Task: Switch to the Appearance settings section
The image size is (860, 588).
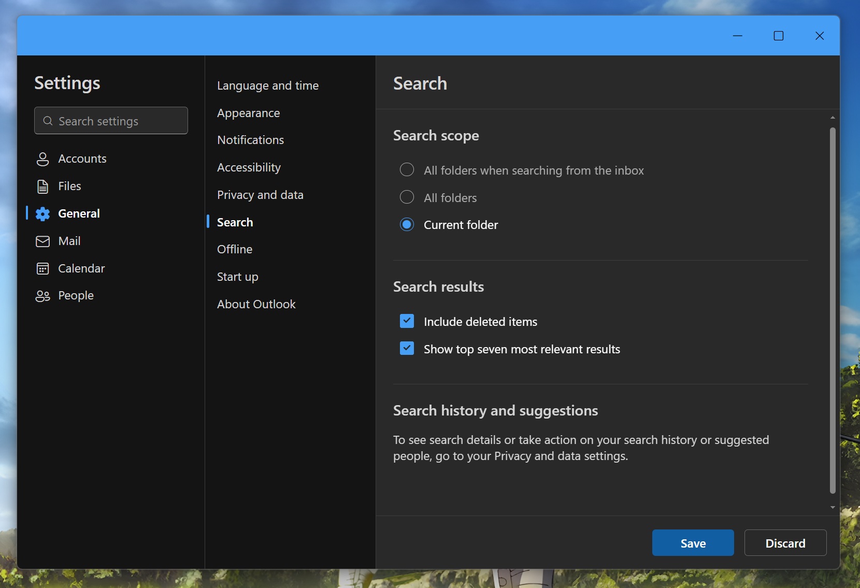Action: click(249, 113)
